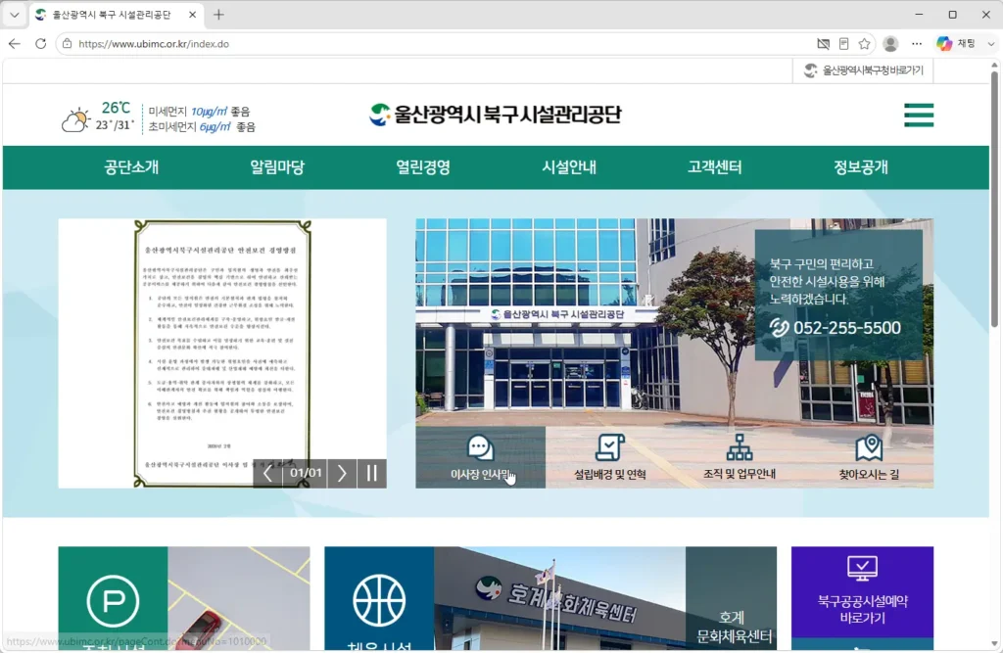Screen dimensions: 1003x653
Task: Click the 미세먼지 좋음 reading
Action: 199,112
